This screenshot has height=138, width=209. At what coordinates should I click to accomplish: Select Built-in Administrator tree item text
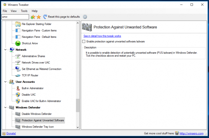(x=33, y=88)
